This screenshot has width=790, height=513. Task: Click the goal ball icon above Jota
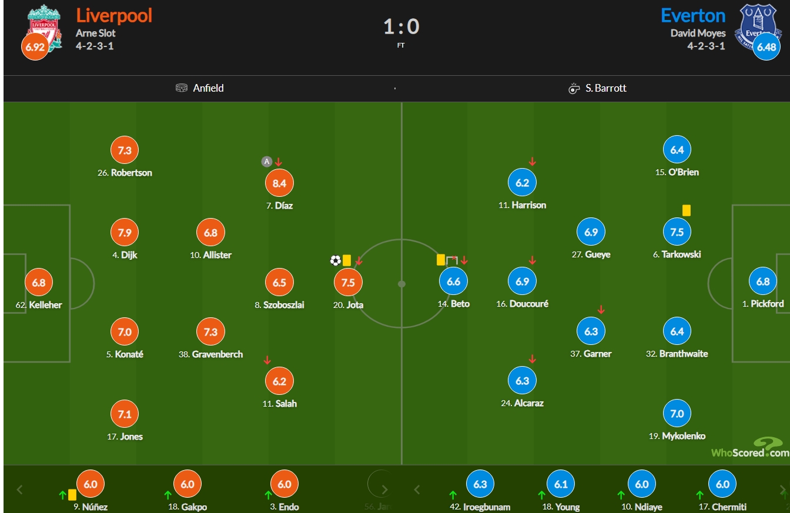(x=336, y=260)
